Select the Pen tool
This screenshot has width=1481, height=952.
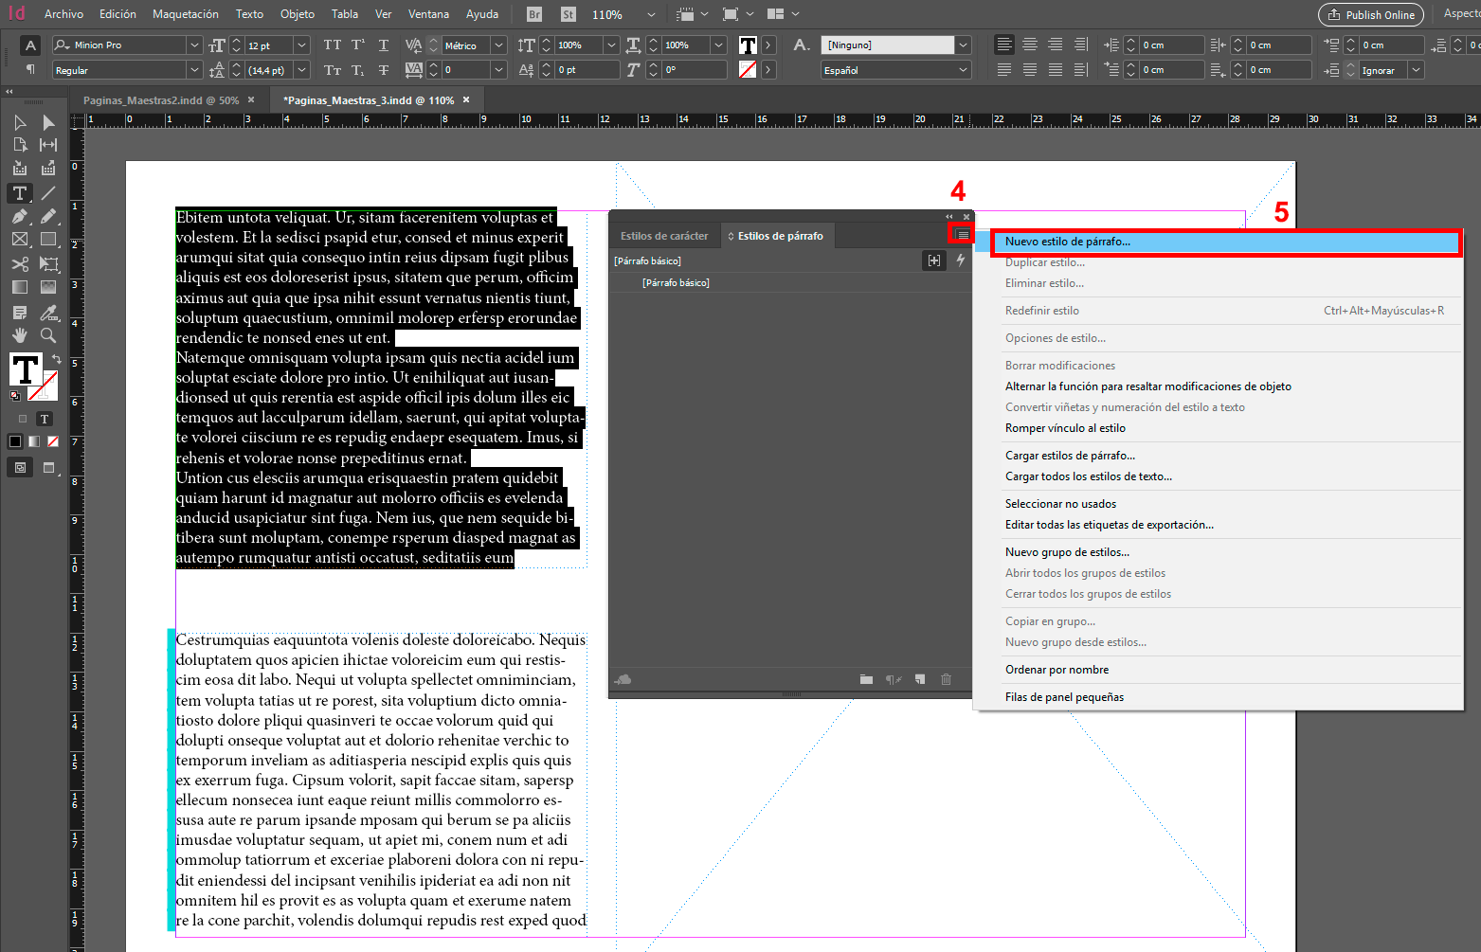pos(19,215)
